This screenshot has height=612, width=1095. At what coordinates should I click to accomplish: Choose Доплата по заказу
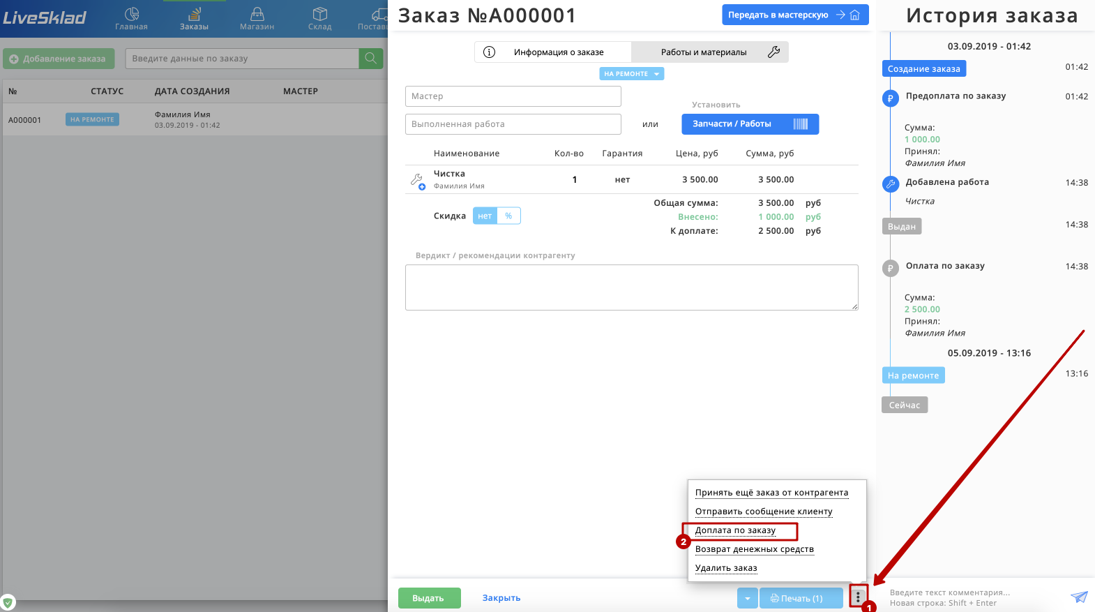click(735, 530)
